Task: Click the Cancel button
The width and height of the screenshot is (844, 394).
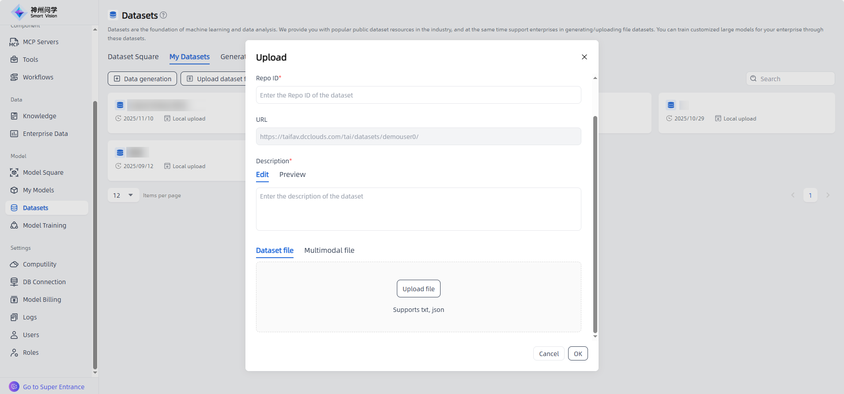Action: click(549, 353)
